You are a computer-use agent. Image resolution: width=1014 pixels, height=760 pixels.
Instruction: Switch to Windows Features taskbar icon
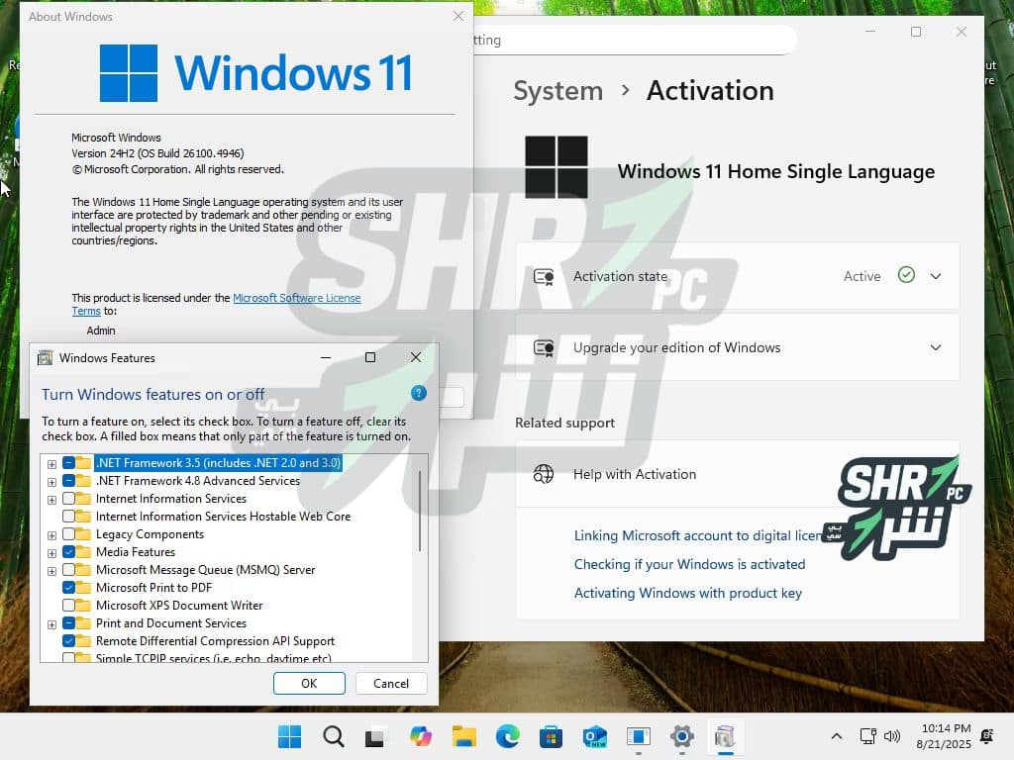[725, 736]
